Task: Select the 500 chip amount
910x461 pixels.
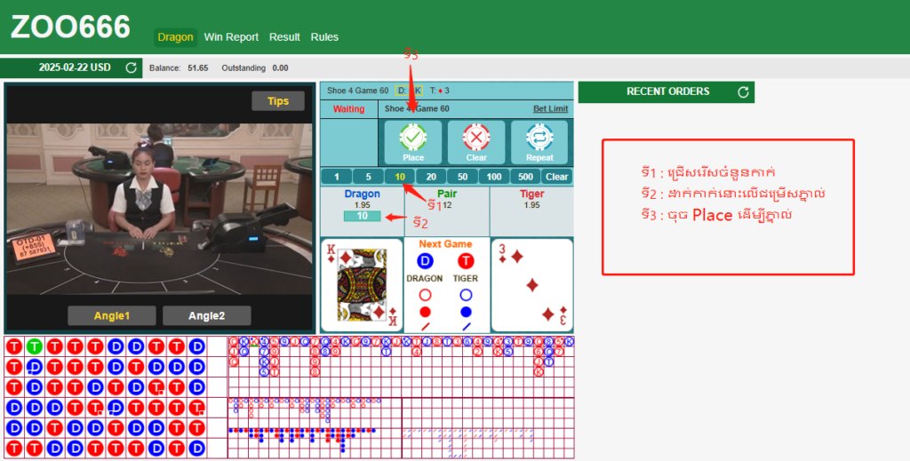Action: click(x=525, y=177)
